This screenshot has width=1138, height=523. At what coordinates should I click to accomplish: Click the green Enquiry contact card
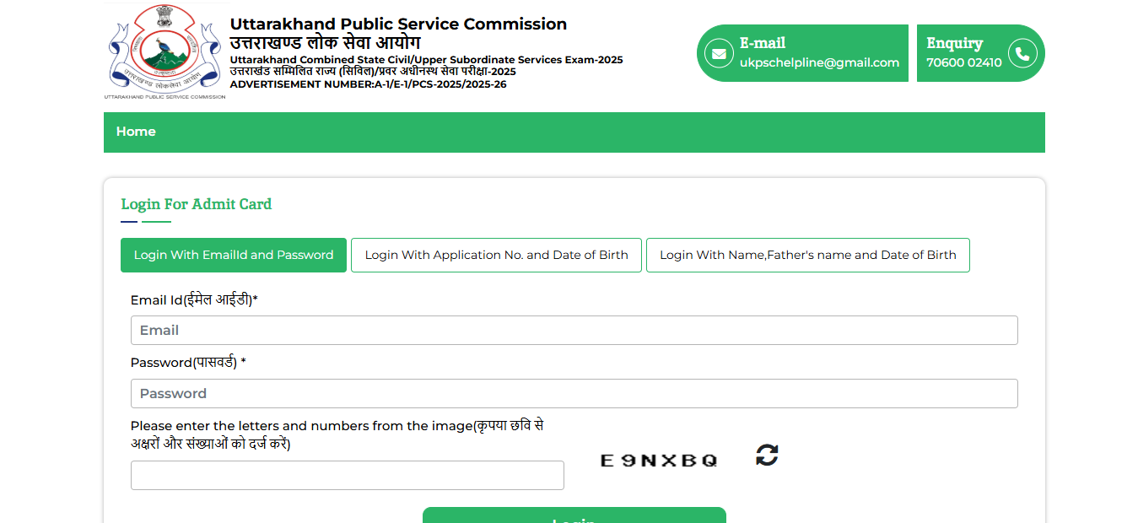point(980,52)
